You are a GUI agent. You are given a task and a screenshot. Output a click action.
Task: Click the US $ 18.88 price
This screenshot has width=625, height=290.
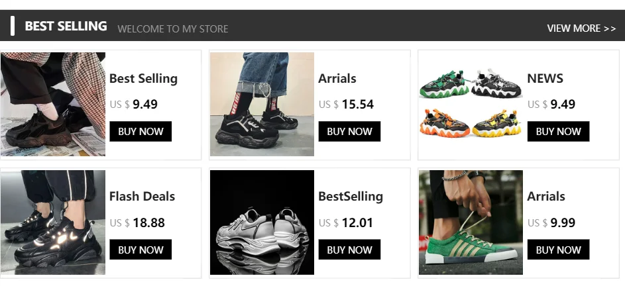pos(137,223)
